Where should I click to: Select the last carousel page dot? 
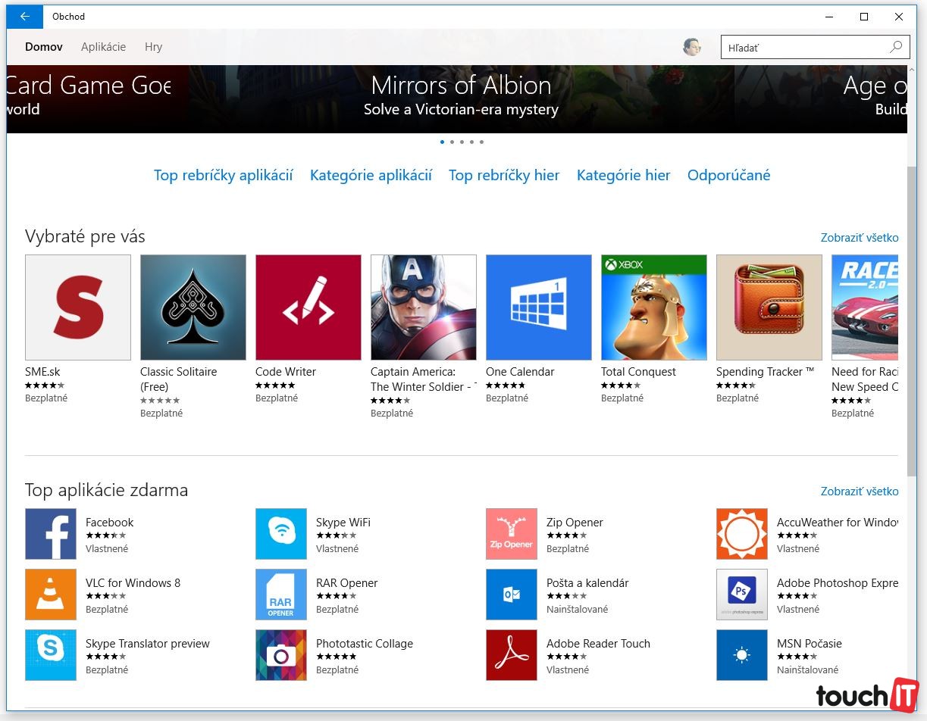pyautogui.click(x=481, y=142)
